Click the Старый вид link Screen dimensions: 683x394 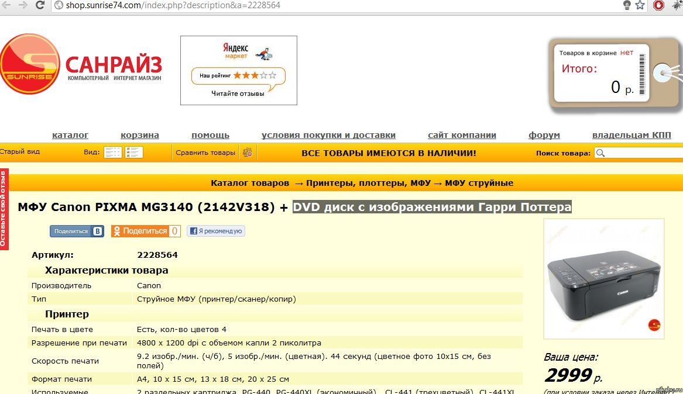tap(19, 152)
